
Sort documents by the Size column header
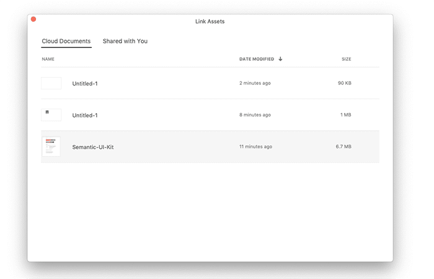(x=346, y=59)
